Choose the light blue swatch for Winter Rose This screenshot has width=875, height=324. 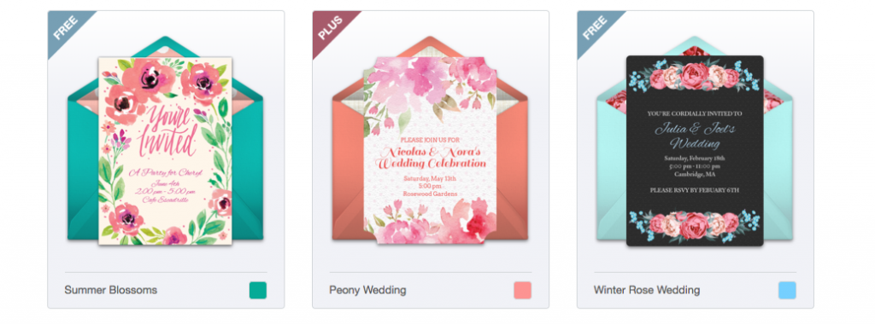[787, 290]
